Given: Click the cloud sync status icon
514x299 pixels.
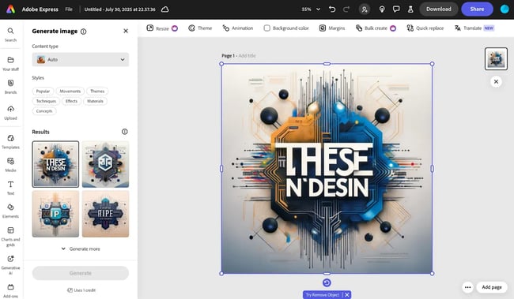Looking at the screenshot, I should [x=165, y=9].
